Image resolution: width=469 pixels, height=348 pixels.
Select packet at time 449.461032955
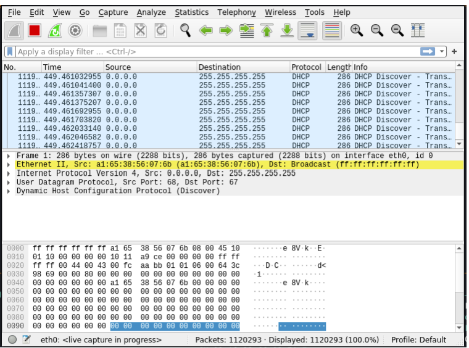[x=229, y=77]
